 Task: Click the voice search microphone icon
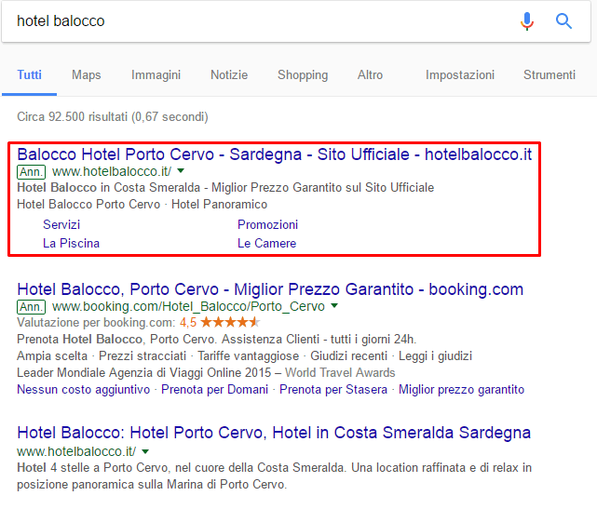pyautogui.click(x=527, y=20)
